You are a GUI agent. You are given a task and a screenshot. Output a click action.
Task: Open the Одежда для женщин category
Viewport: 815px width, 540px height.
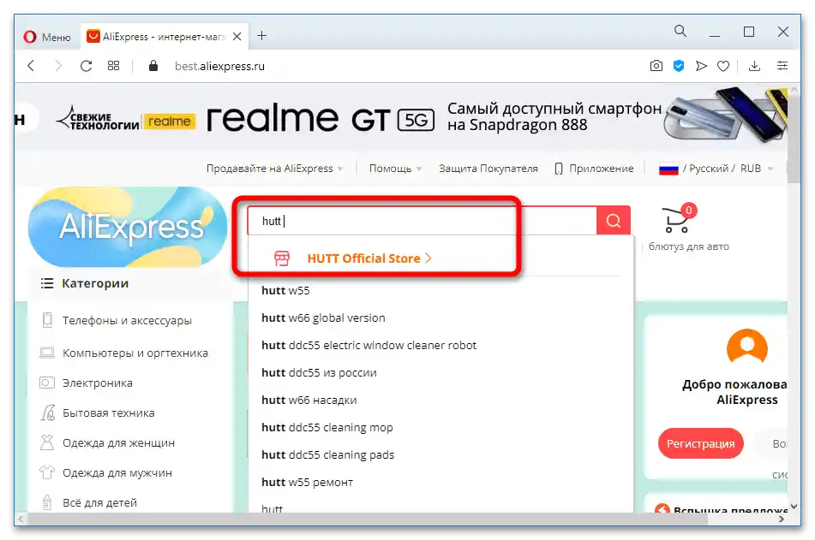click(118, 443)
